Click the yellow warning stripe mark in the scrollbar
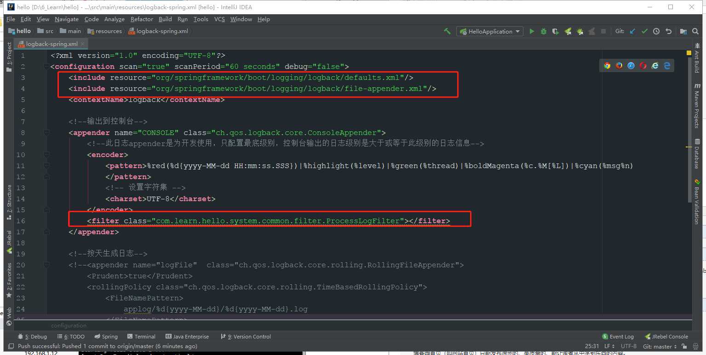 pyautogui.click(x=689, y=147)
